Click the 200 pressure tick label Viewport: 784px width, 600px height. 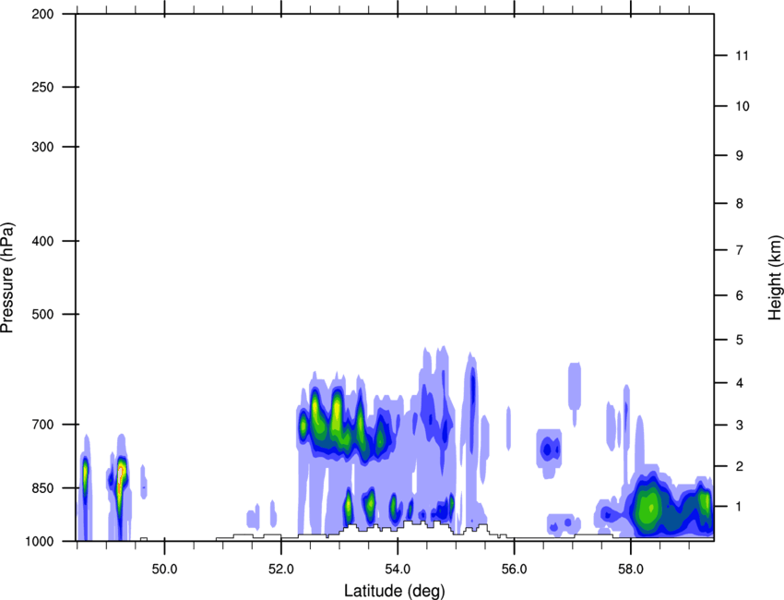coord(42,14)
